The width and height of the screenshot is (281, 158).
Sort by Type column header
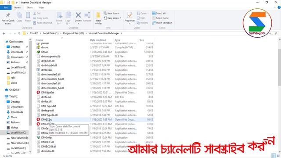[x=118, y=40]
